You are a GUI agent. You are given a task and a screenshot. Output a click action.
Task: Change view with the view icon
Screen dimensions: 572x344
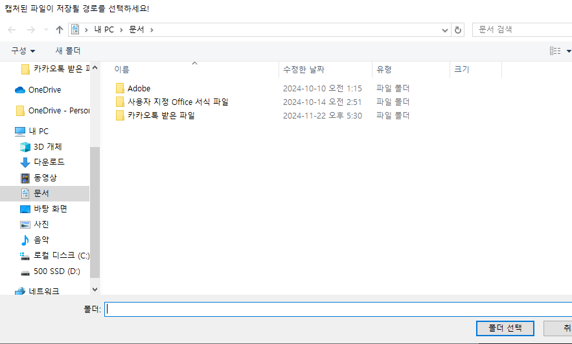[555, 51]
